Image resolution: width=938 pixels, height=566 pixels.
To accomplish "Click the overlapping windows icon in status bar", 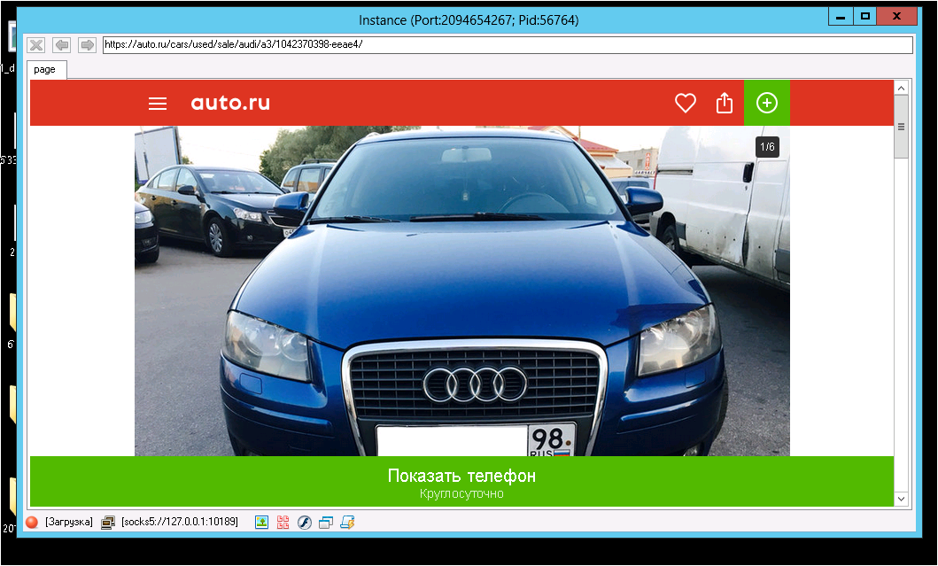I will click(325, 523).
